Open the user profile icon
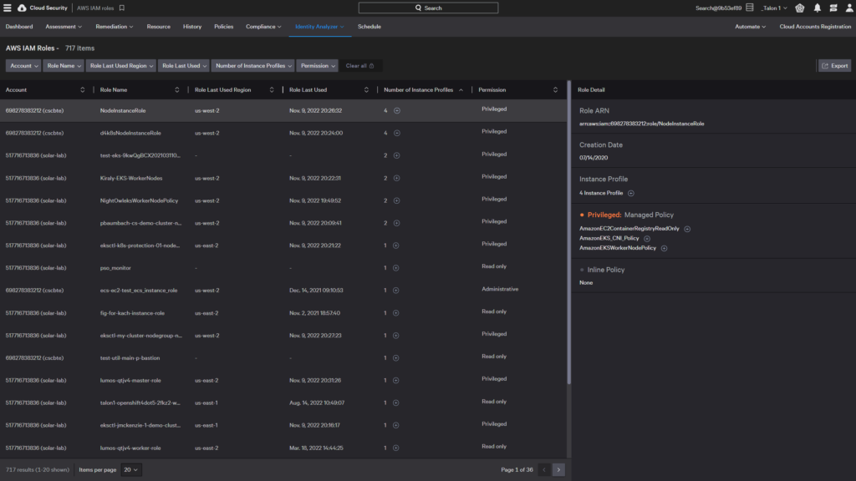The image size is (856, 481). tap(849, 8)
